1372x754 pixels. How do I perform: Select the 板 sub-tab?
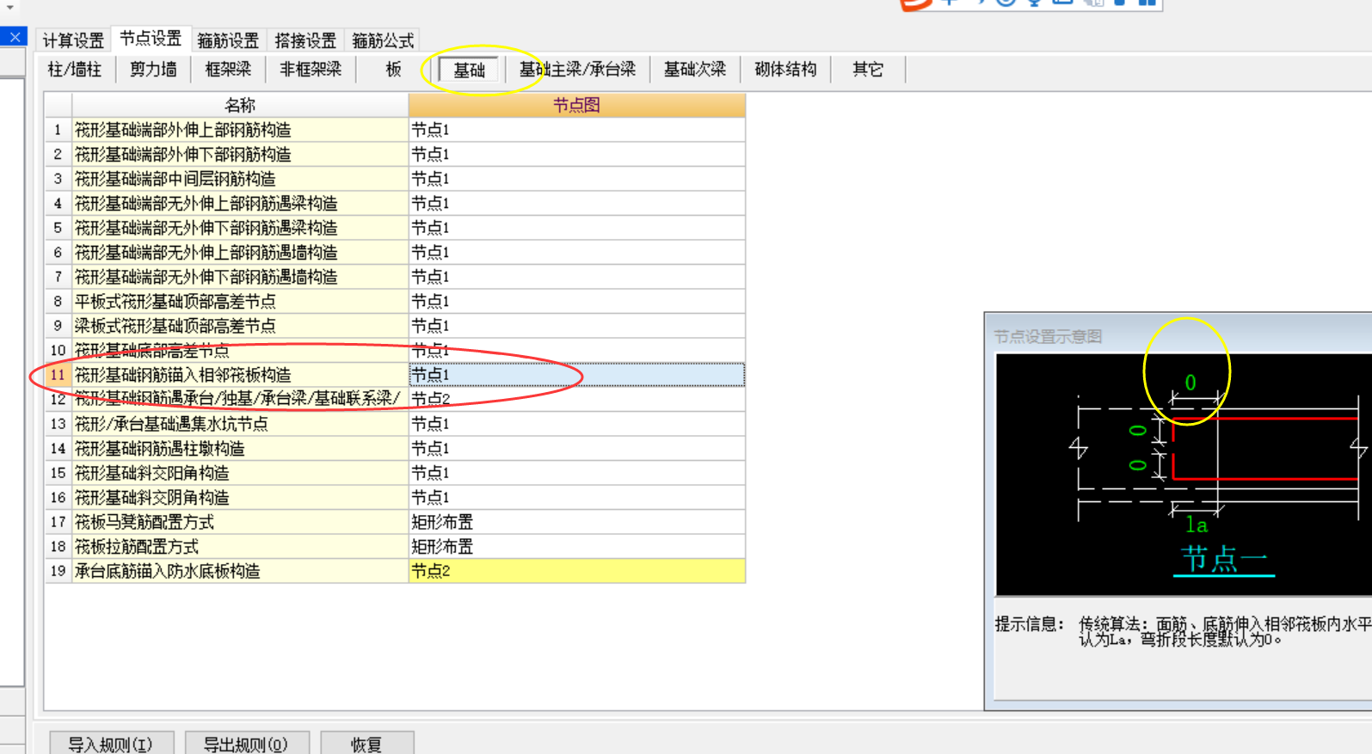point(394,70)
